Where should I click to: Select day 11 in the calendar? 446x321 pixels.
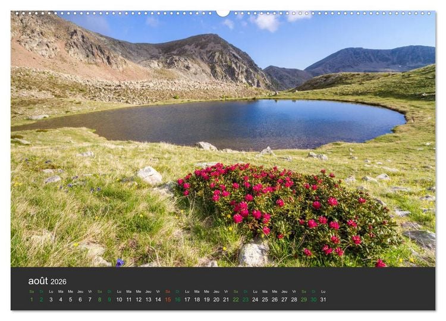tap(129, 300)
